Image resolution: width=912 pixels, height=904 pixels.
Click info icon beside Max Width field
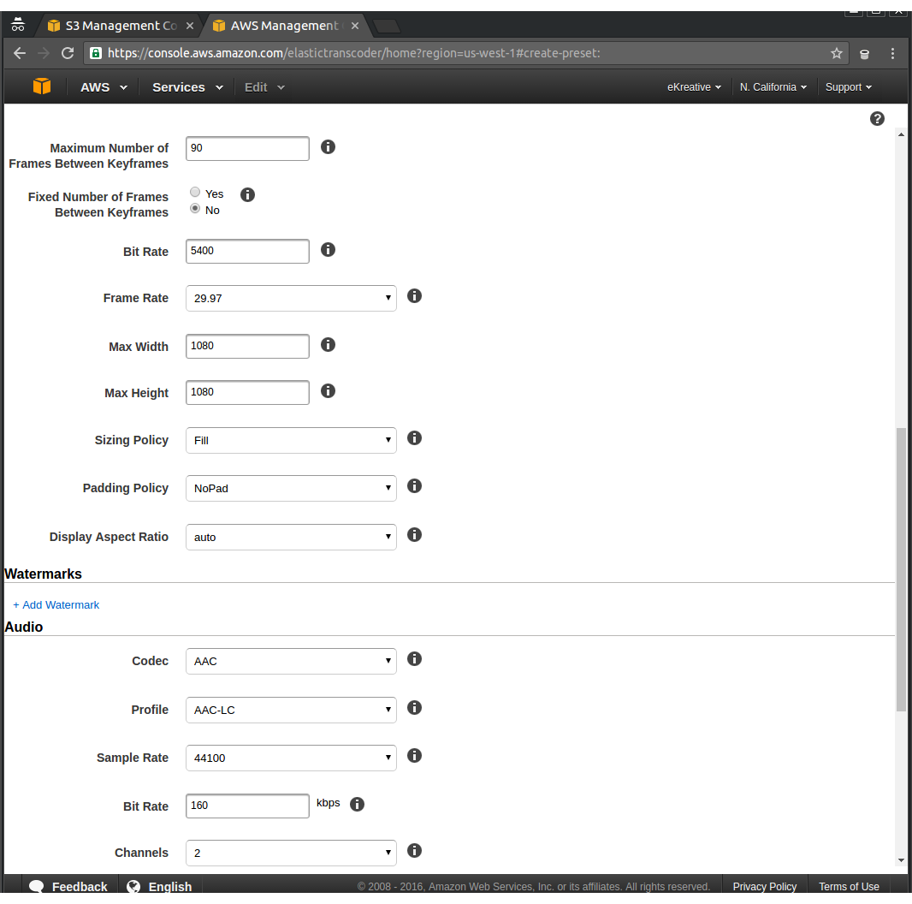328,345
